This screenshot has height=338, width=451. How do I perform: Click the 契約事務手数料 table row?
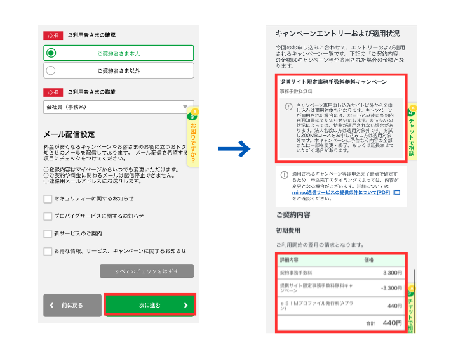(x=341, y=273)
